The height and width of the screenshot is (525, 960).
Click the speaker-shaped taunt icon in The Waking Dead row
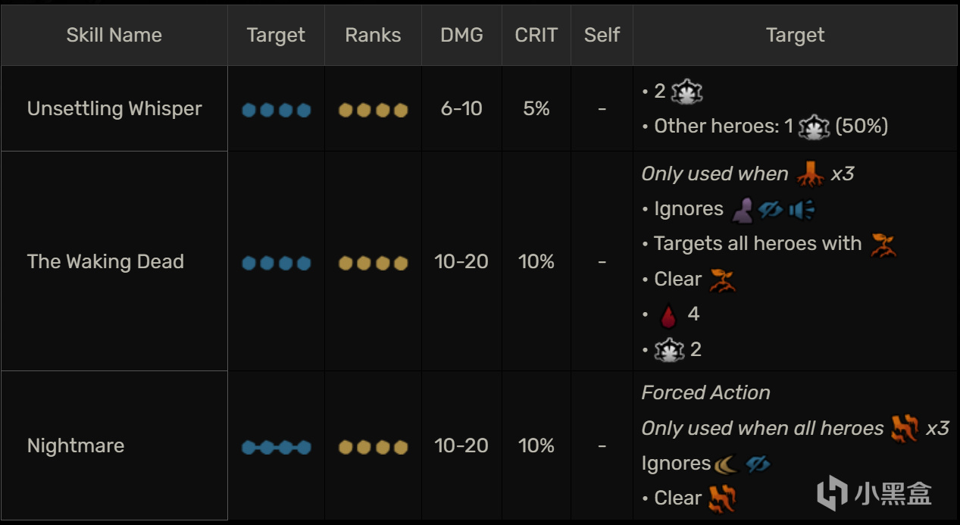[x=801, y=209]
